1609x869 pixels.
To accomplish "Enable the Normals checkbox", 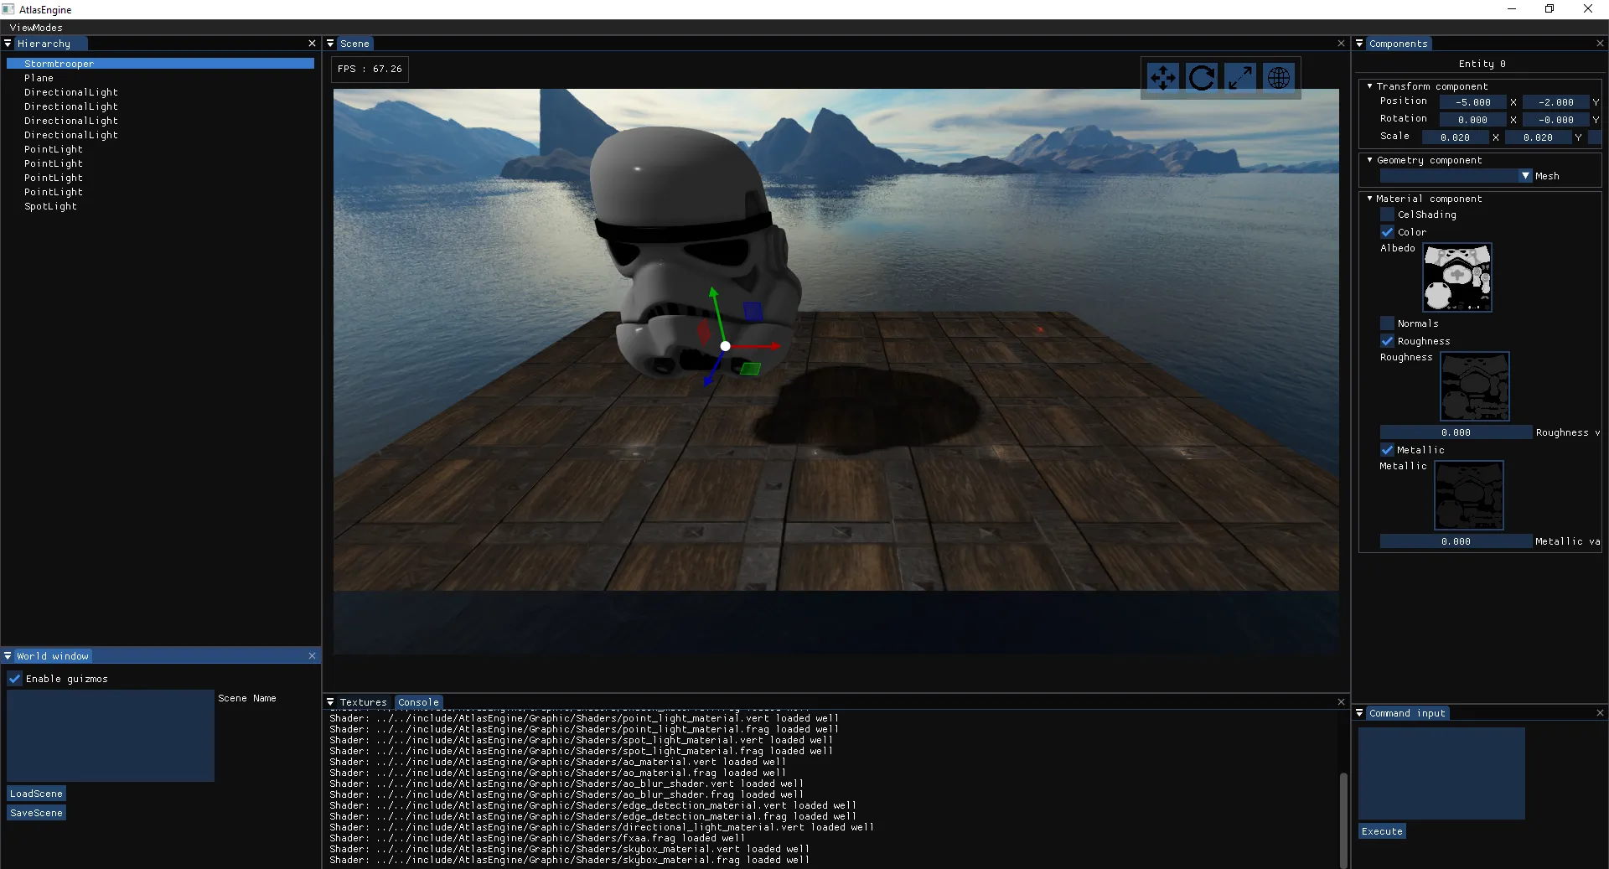I will 1388,323.
